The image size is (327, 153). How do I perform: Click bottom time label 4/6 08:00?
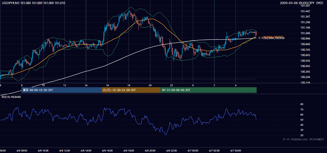point(22,151)
